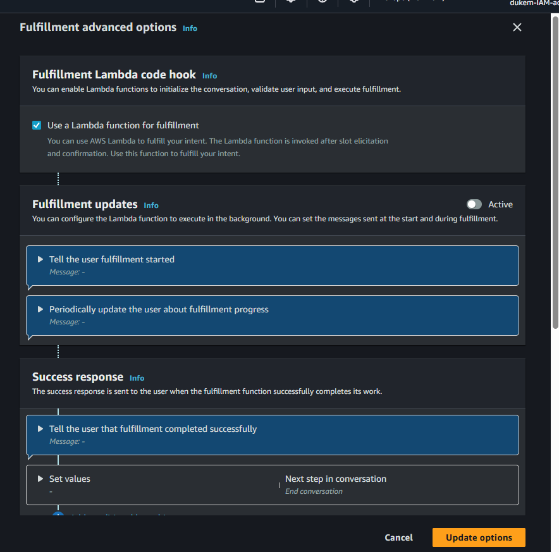Click the plus icon below Set values
Screen dimensions: 559x552
tap(58, 515)
